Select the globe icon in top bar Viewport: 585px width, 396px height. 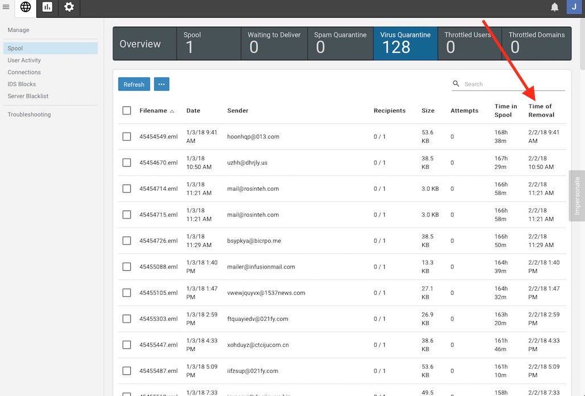(26, 7)
